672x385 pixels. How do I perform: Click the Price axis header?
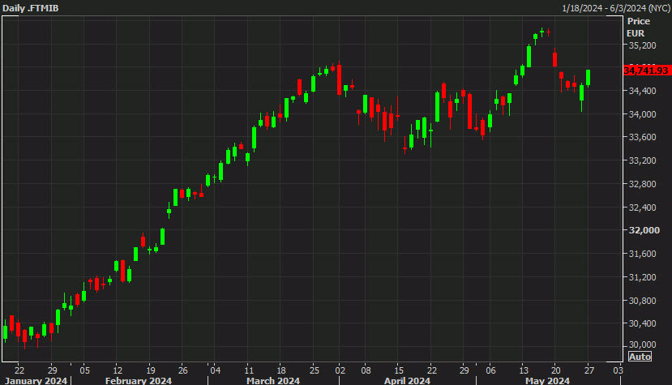coord(639,21)
